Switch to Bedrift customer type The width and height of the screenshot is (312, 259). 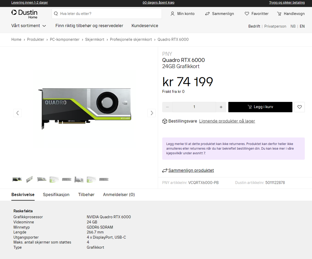(x=254, y=26)
